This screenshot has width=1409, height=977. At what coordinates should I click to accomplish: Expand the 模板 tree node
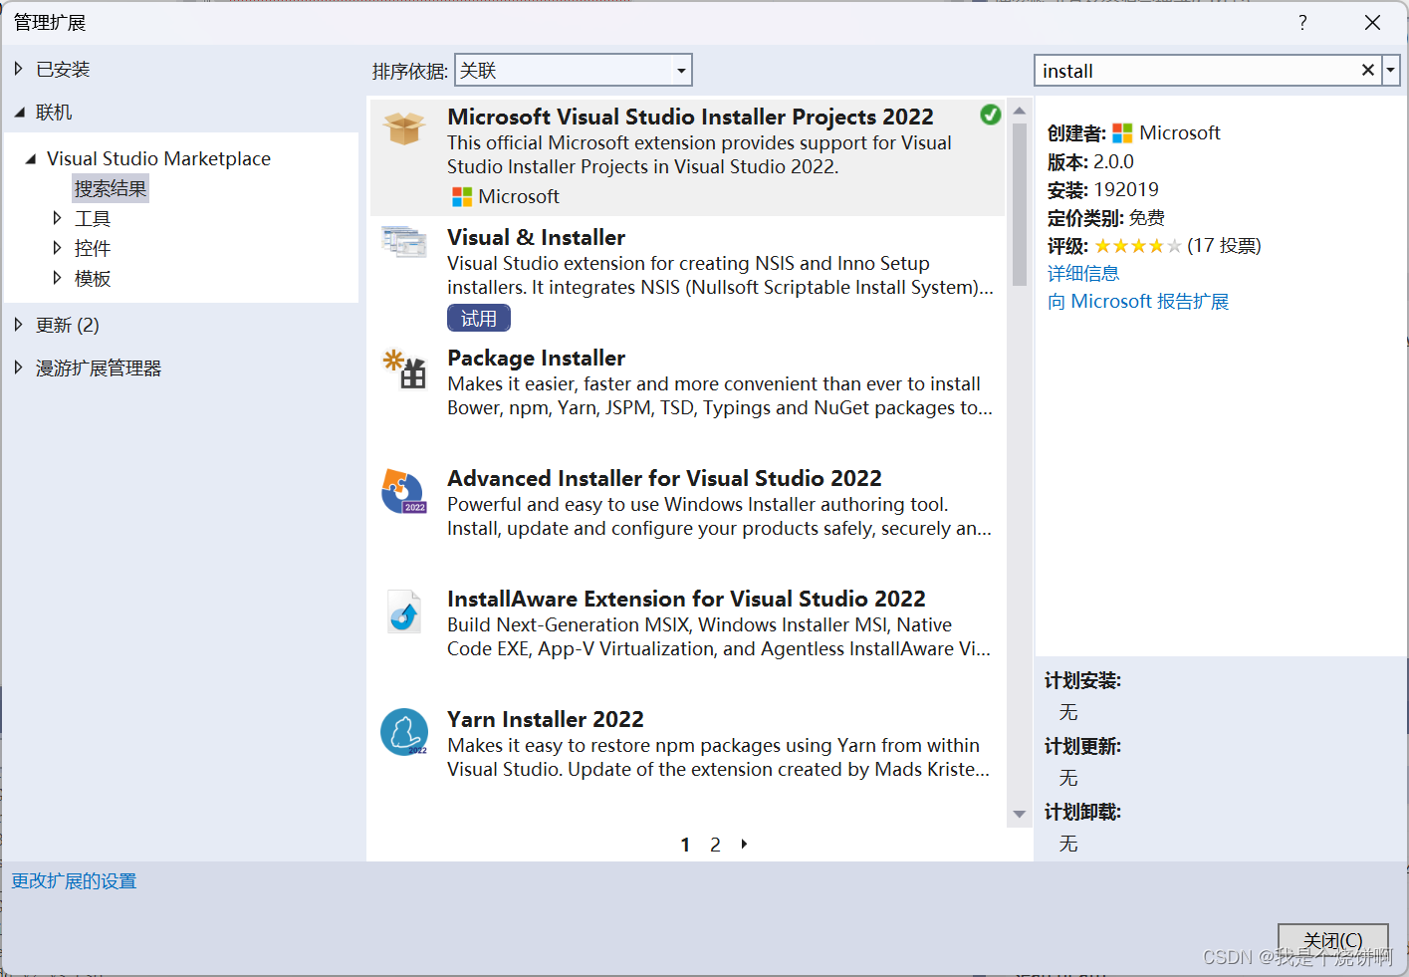point(57,277)
